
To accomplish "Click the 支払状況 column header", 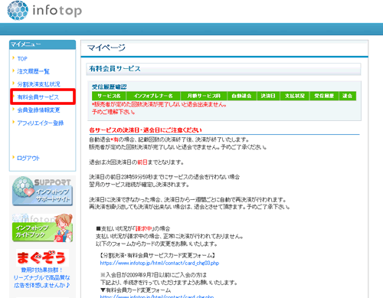I will [294, 96].
